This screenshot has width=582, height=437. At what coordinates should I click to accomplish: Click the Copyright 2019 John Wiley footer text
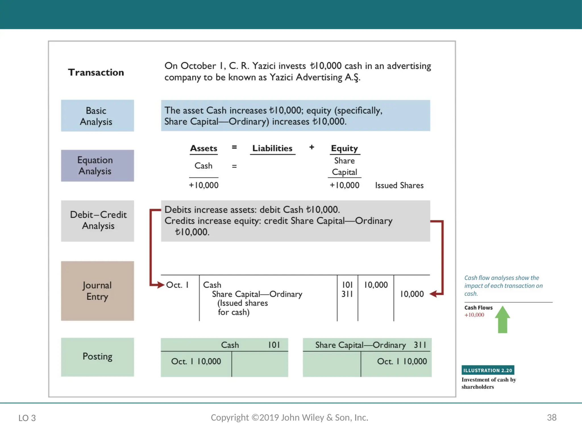click(x=289, y=417)
